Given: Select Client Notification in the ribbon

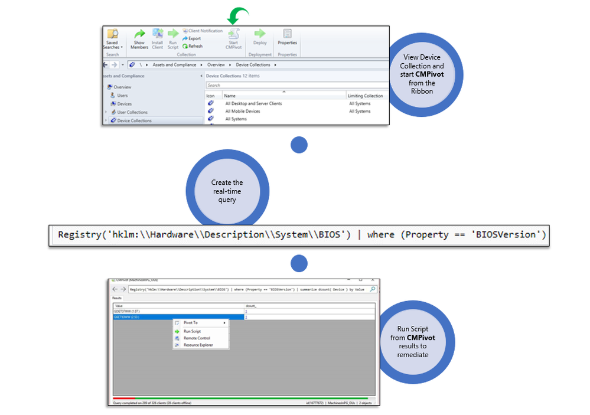Looking at the screenshot, I should coord(203,31).
